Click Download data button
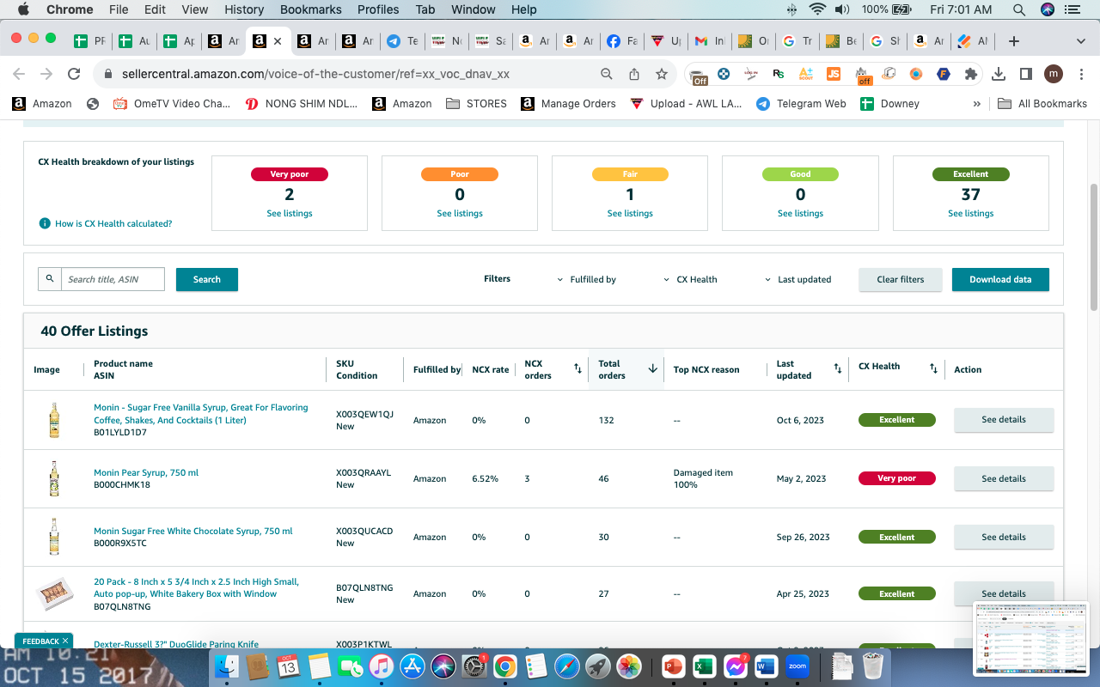Screen dimensions: 1100x687 click(x=1000, y=279)
